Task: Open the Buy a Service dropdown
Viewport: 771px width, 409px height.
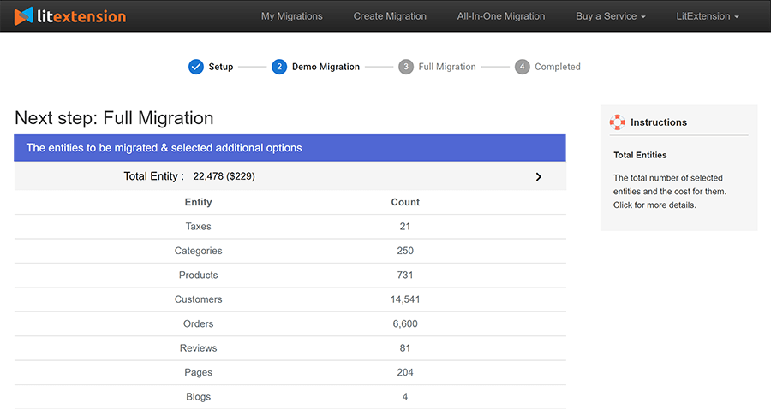Action: point(611,16)
